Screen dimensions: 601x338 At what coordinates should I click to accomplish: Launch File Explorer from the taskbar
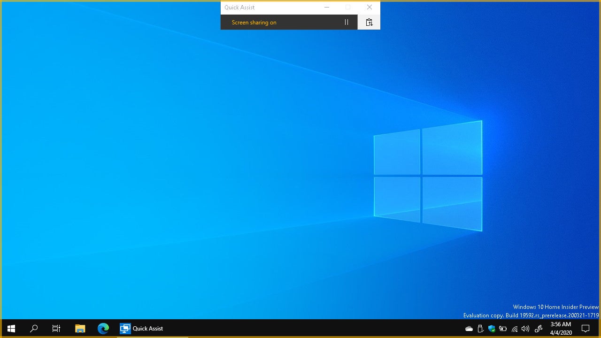pos(80,329)
